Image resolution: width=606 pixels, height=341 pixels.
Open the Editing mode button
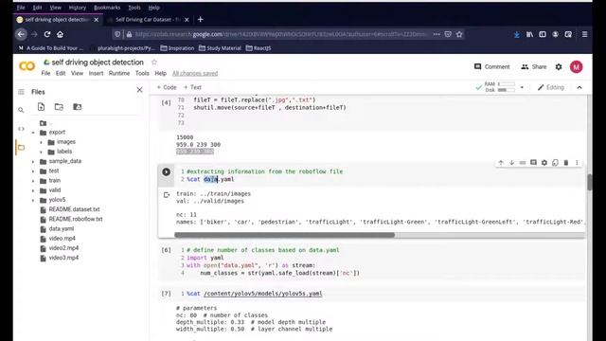tap(551, 87)
